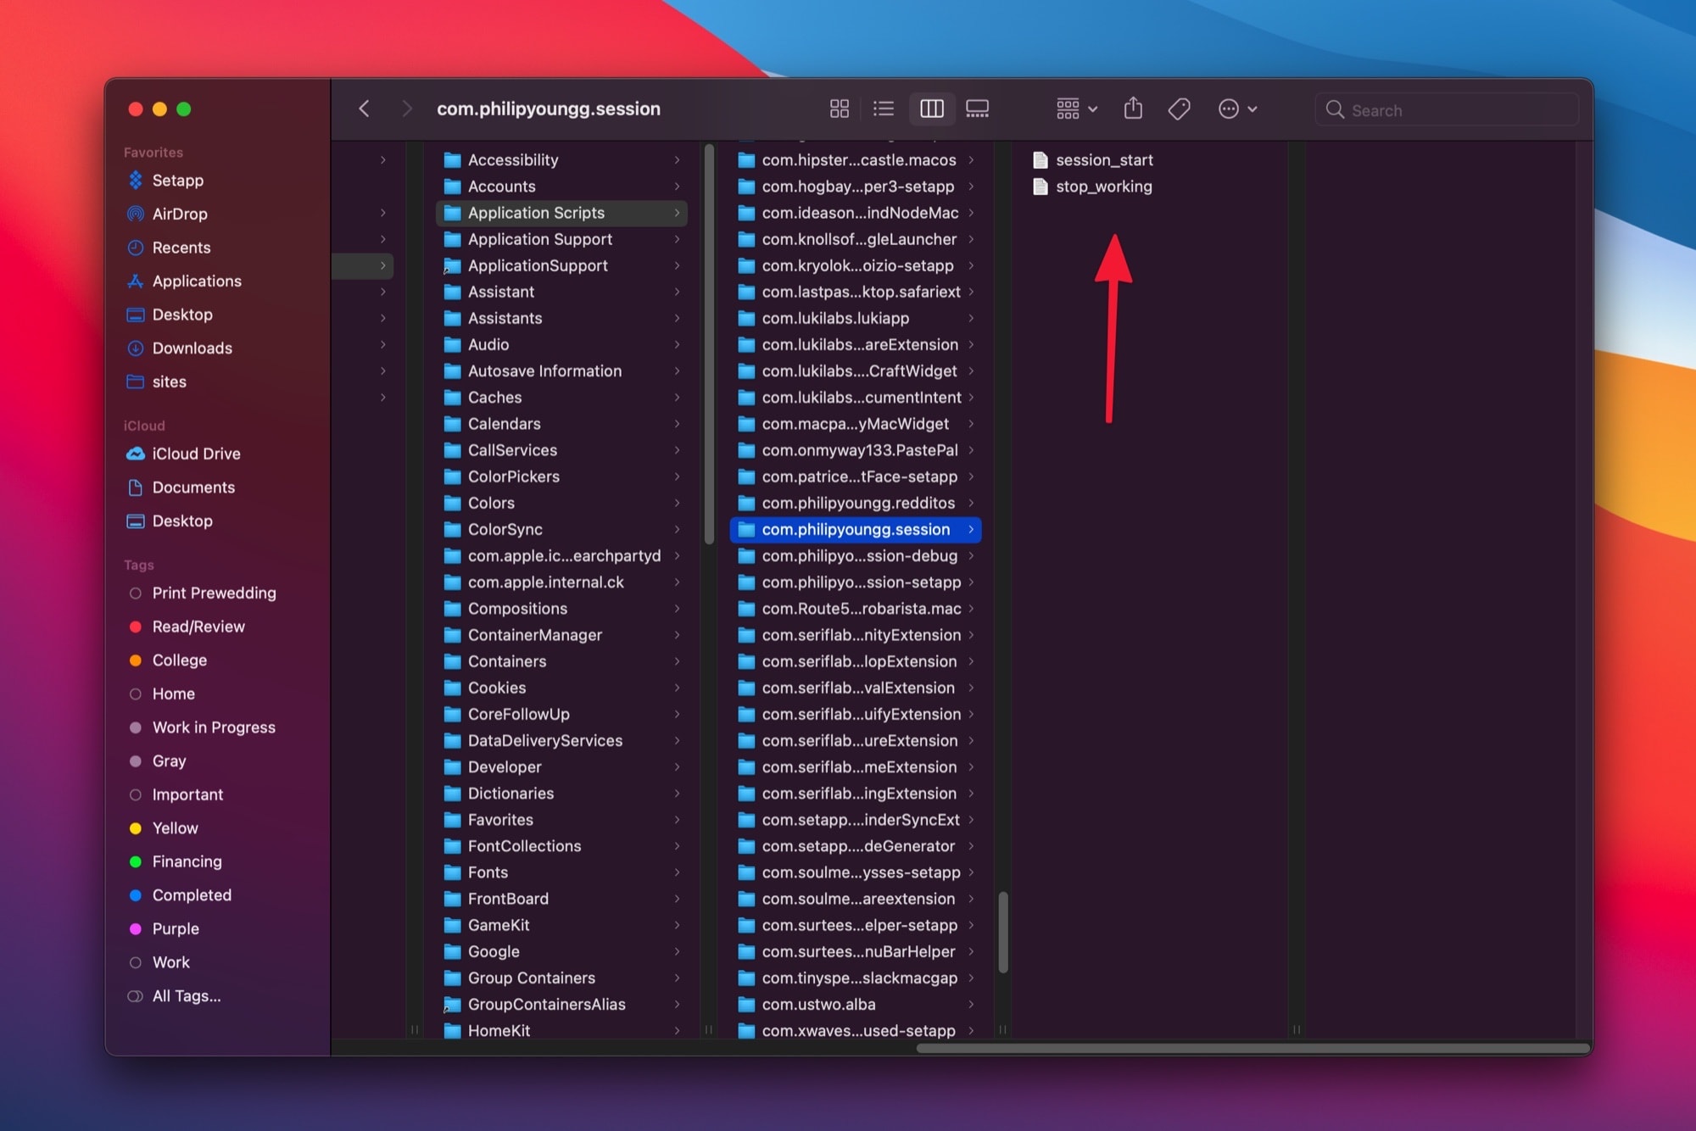This screenshot has width=1696, height=1131.
Task: Toggle the iCloud Drive section
Action: pyautogui.click(x=144, y=426)
